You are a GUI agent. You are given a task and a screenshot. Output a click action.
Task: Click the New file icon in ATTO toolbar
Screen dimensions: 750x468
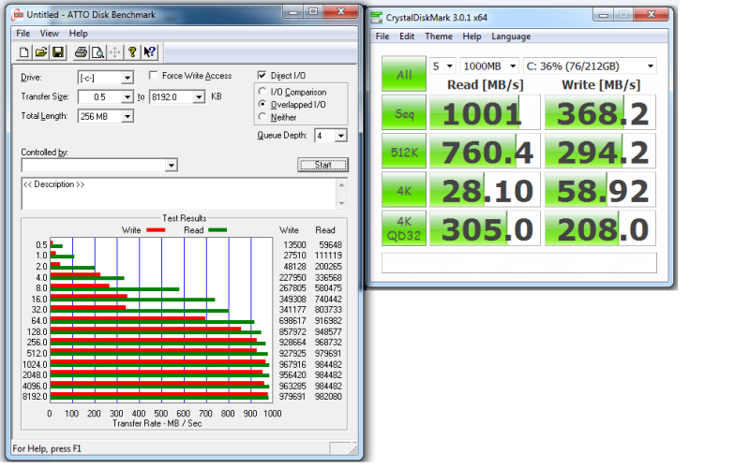[23, 52]
